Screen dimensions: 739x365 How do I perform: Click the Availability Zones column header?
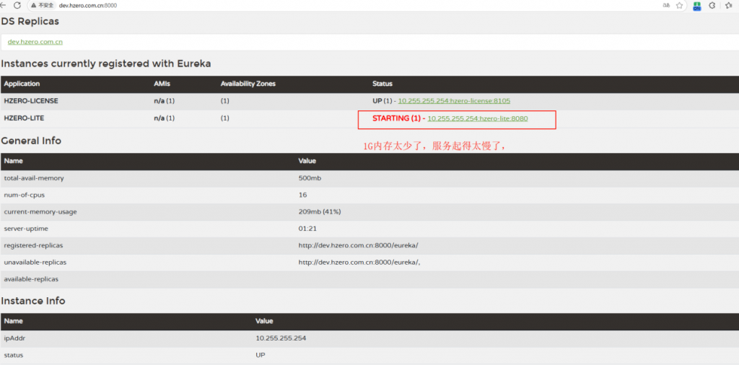(248, 84)
